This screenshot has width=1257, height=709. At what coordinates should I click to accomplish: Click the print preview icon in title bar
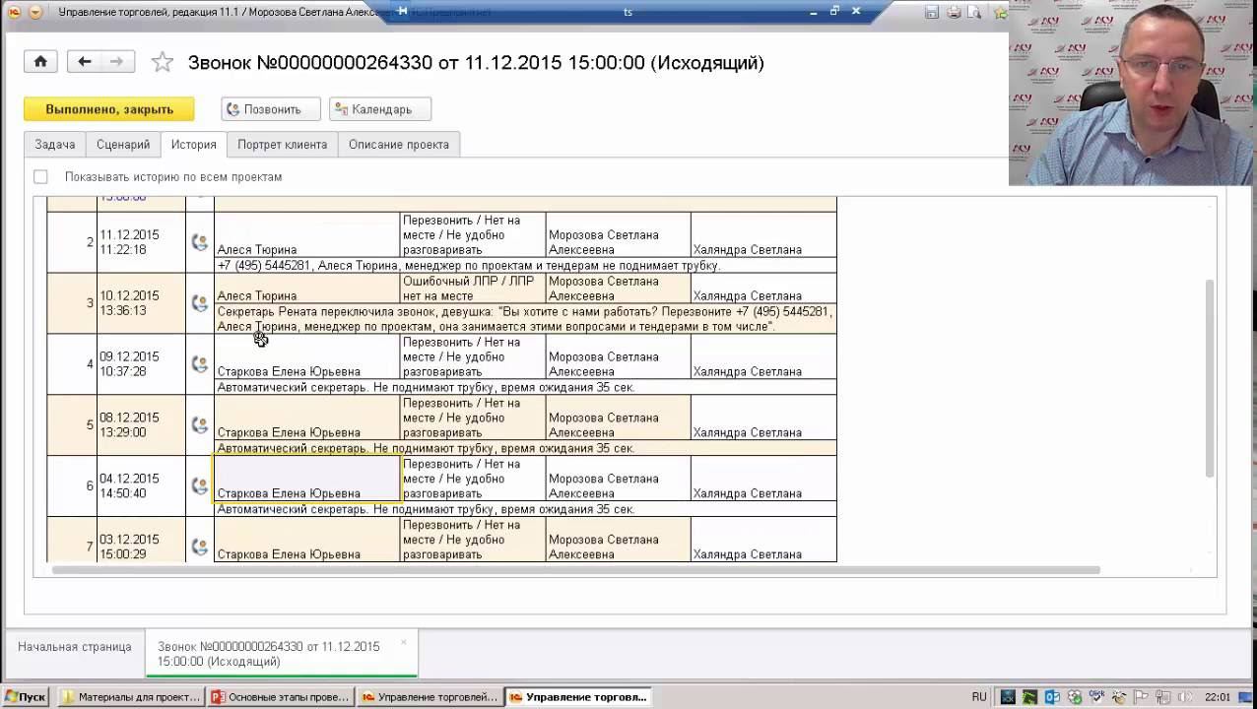coord(975,12)
